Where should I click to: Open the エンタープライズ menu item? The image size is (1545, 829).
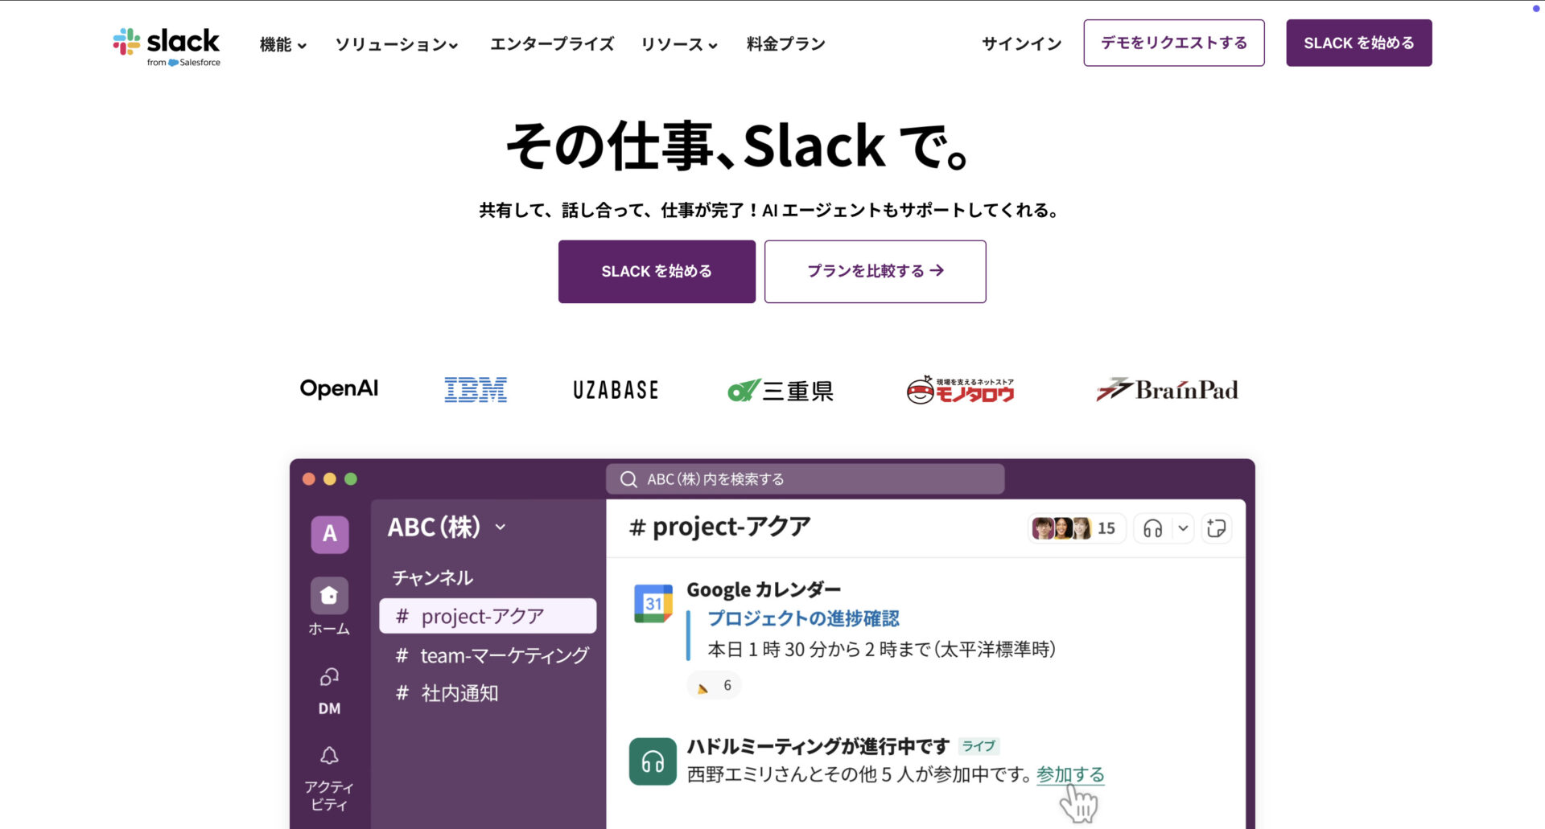551,45
